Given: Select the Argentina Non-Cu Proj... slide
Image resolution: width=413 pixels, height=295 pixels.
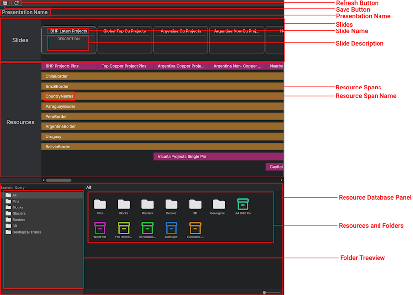Looking at the screenshot, I should pos(237,40).
